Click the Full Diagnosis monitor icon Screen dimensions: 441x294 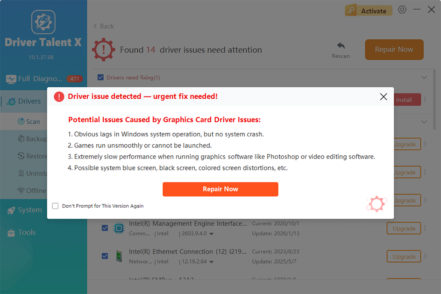[x=11, y=79]
